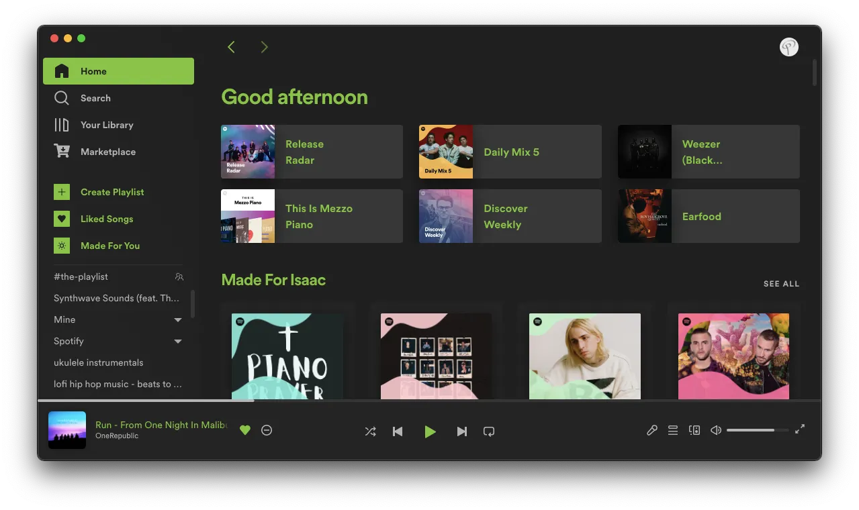Adjust the volume slider
Viewport: 859px width, 510px height.
(x=757, y=429)
